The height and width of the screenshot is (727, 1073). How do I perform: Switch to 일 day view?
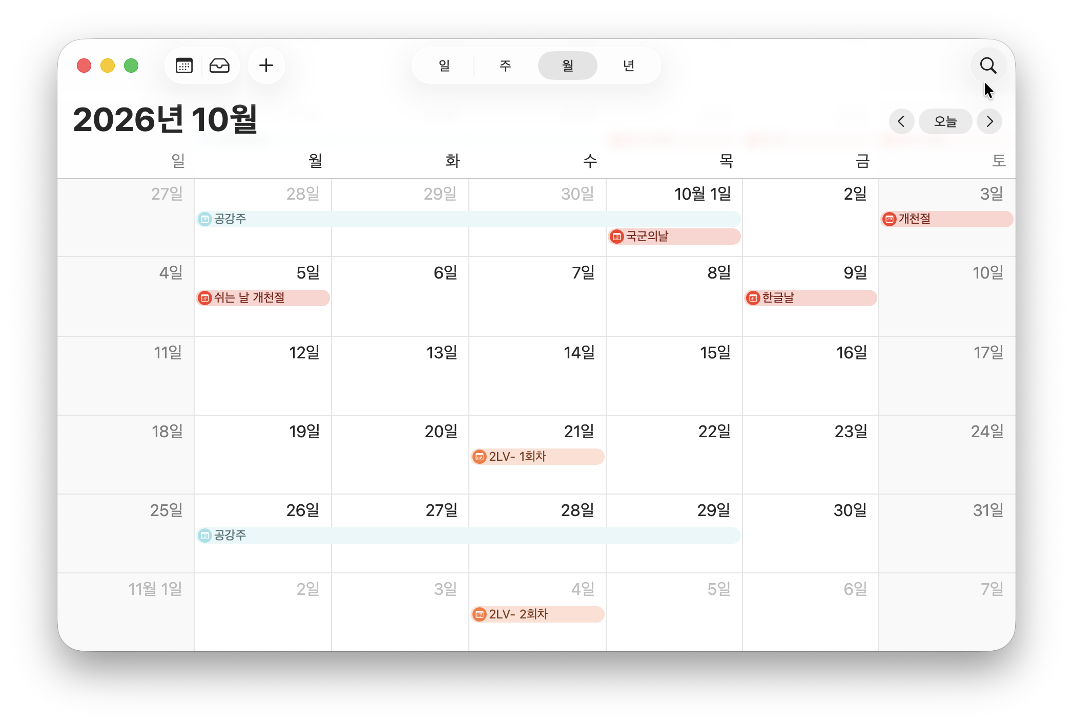444,66
